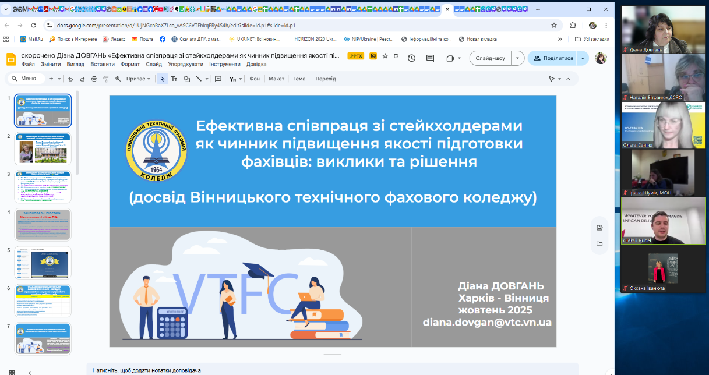Click the Add comment toolbar icon
The width and height of the screenshot is (709, 375).
pyautogui.click(x=218, y=79)
